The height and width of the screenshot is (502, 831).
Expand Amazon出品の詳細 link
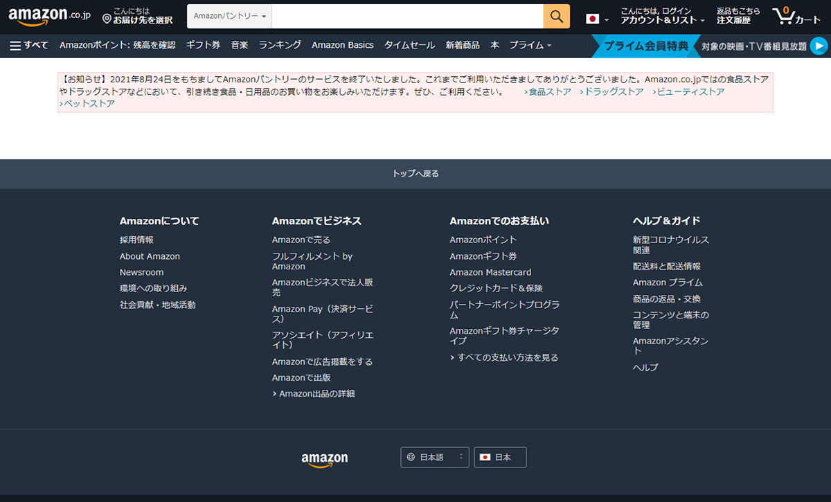point(314,393)
